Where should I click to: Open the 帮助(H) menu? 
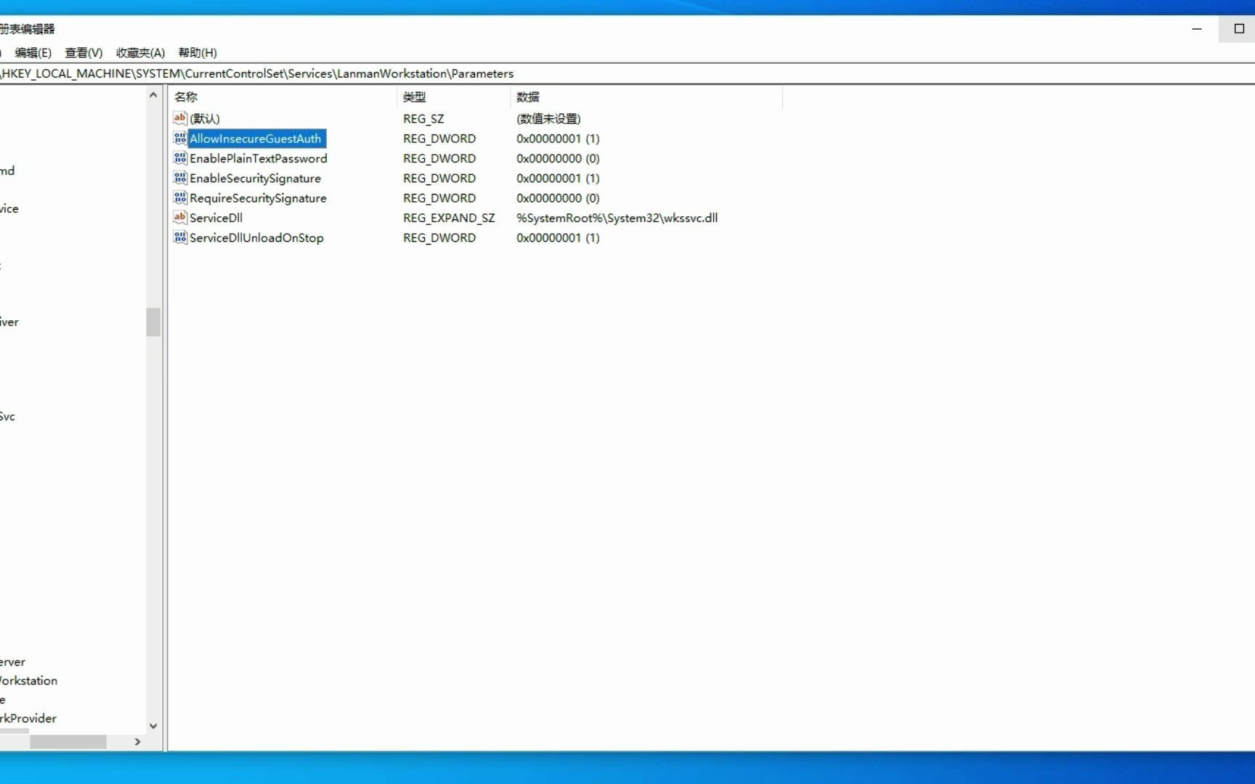click(x=198, y=53)
